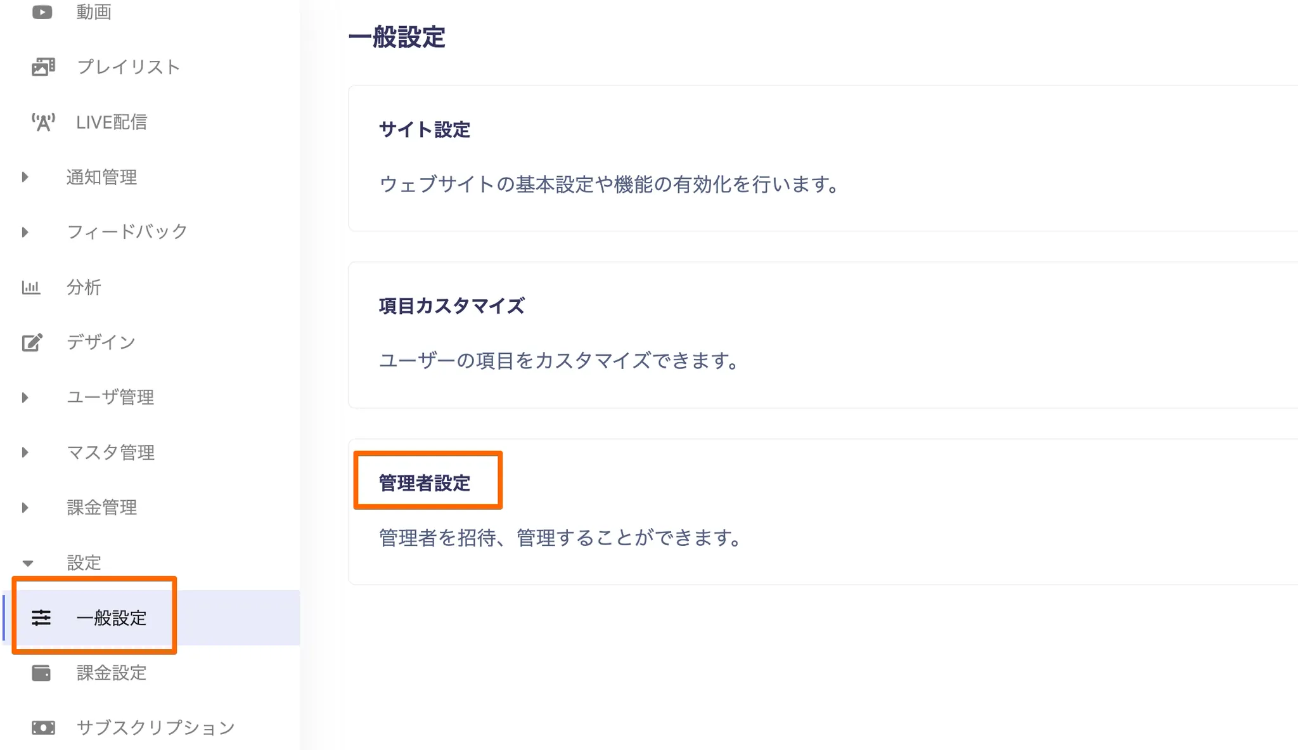Click the playlist (プレイリスト) icon

pos(43,67)
